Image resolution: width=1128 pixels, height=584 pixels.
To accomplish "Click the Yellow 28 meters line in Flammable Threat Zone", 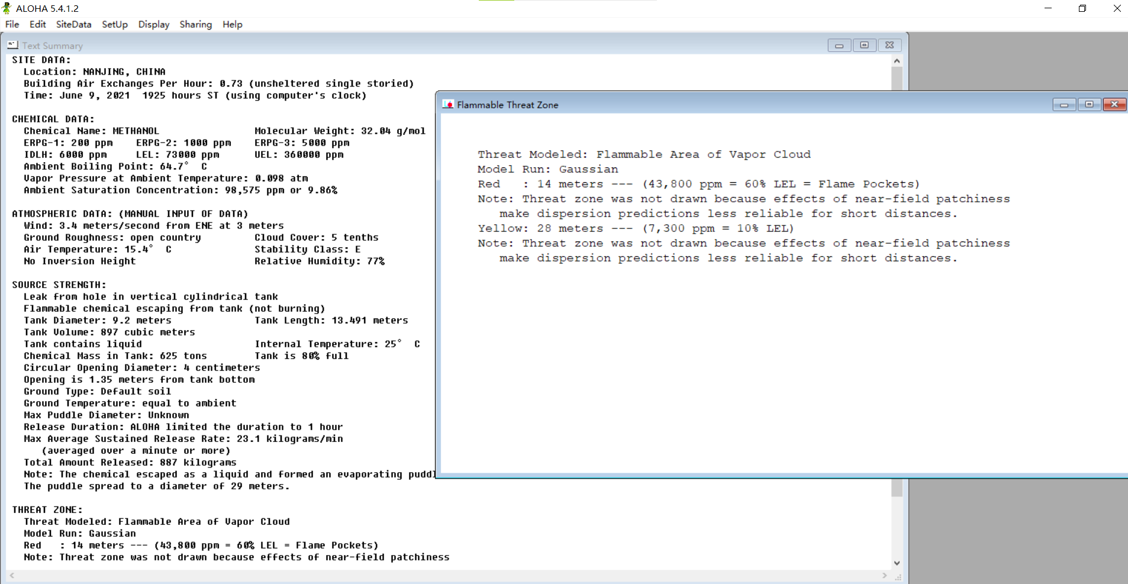I will tap(636, 228).
